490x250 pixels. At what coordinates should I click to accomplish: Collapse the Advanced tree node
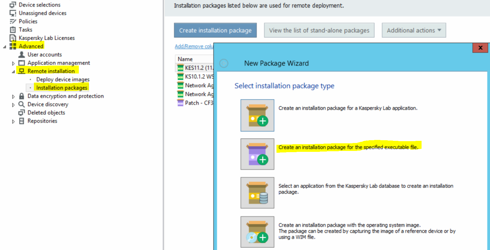click(5, 47)
